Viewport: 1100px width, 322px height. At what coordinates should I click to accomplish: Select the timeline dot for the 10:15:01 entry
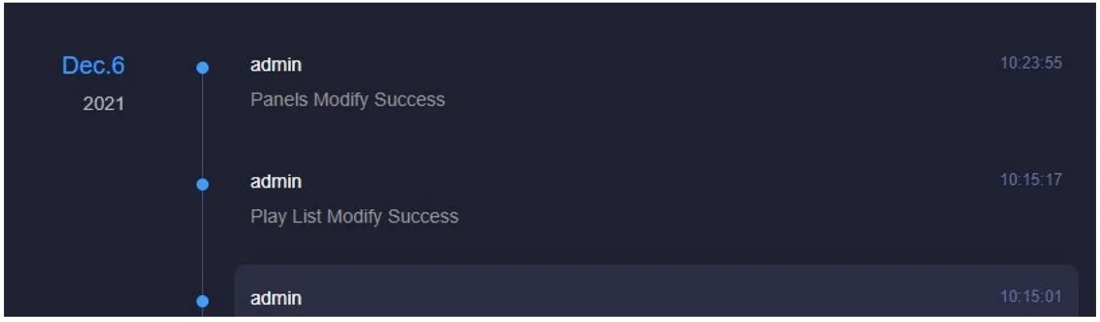(x=203, y=301)
